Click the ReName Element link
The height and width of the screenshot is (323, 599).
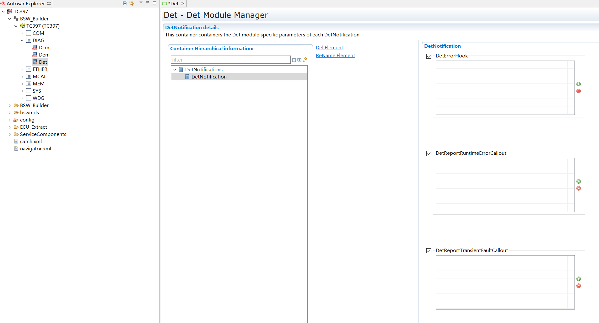pos(335,56)
